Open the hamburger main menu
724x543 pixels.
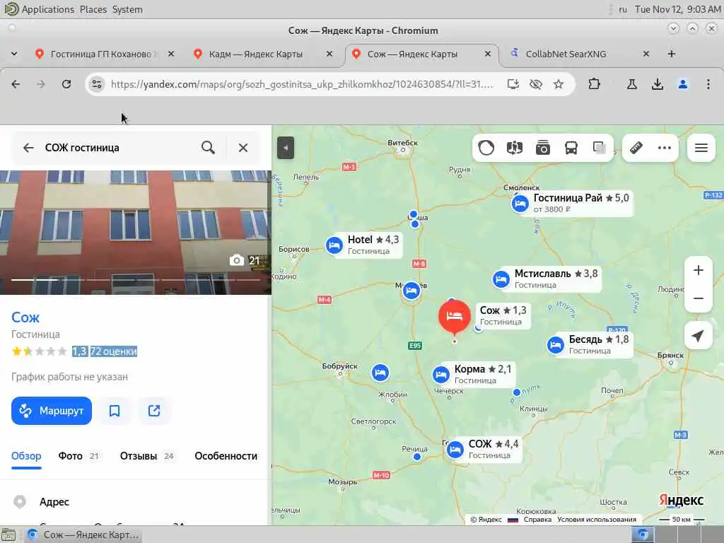(x=701, y=148)
